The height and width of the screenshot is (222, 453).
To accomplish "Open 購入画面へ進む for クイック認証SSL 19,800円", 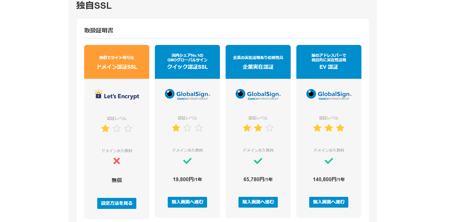I will 187,202.
